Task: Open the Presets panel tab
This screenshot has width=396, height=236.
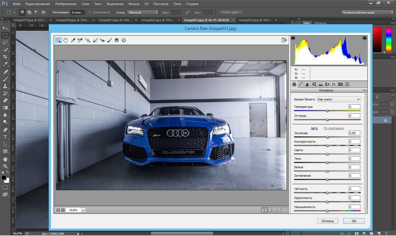Action: pyautogui.click(x=347, y=84)
